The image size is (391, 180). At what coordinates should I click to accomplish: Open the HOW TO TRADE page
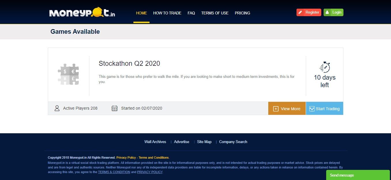[167, 13]
